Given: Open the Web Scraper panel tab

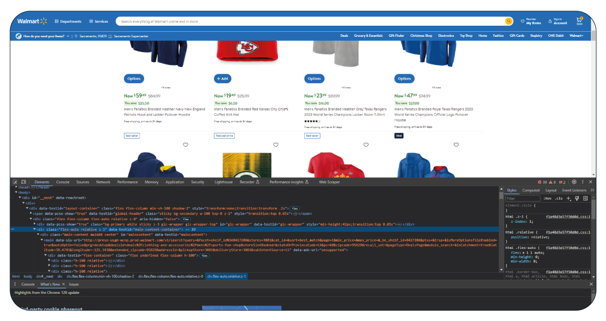Looking at the screenshot, I should [329, 182].
